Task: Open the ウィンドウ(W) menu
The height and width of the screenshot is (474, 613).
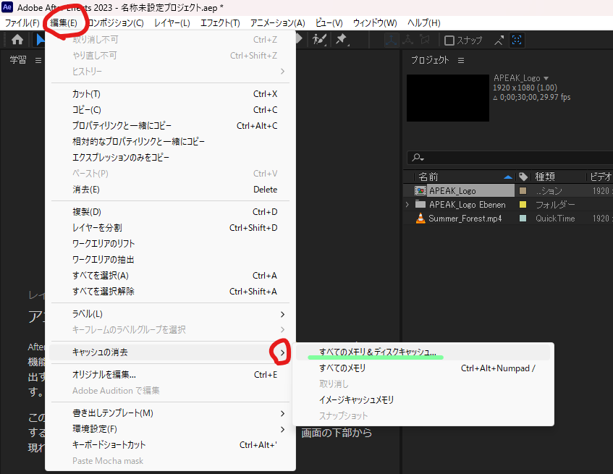Action: pyautogui.click(x=375, y=23)
